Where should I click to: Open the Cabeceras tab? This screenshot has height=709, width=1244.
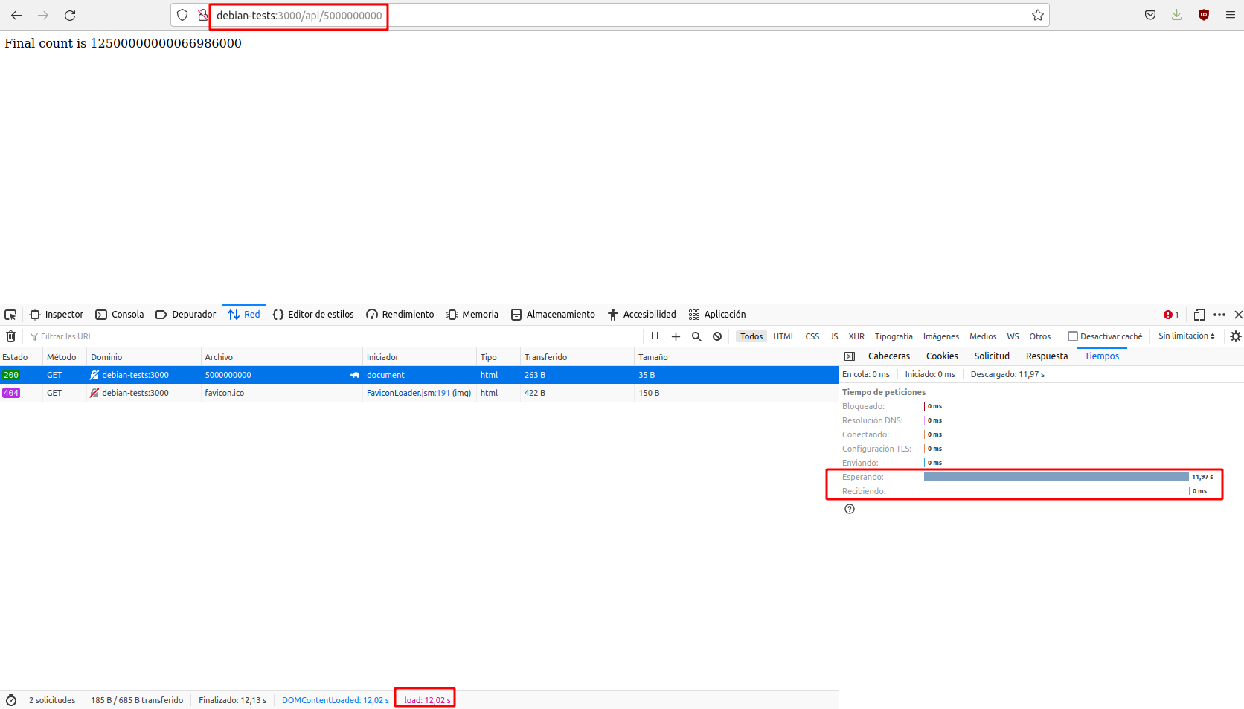(888, 356)
